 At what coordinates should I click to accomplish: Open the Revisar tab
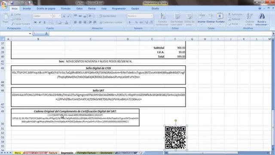pyautogui.click(x=92, y=9)
